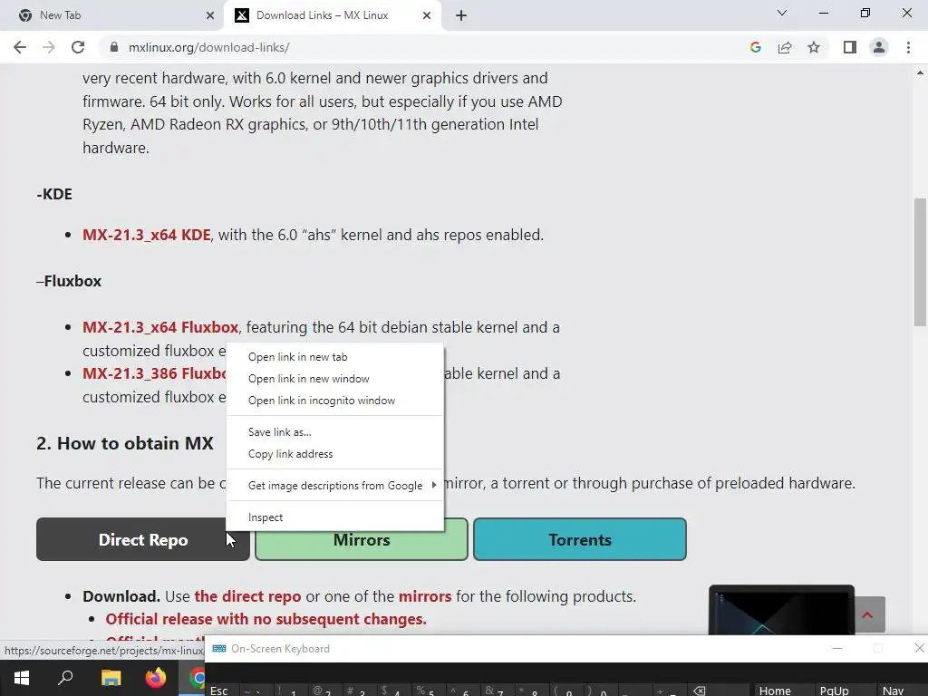Select Copy link address

point(335,454)
